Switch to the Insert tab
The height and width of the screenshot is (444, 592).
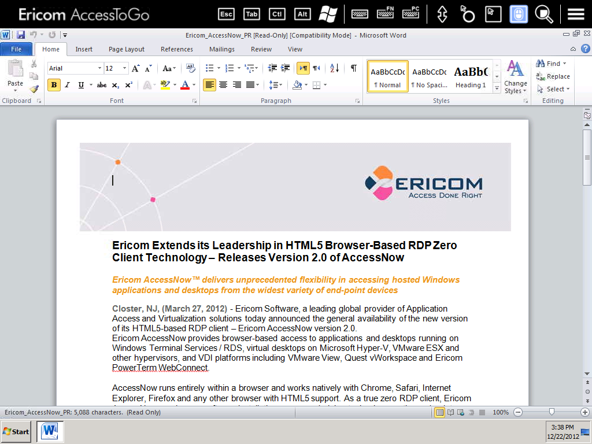(84, 49)
